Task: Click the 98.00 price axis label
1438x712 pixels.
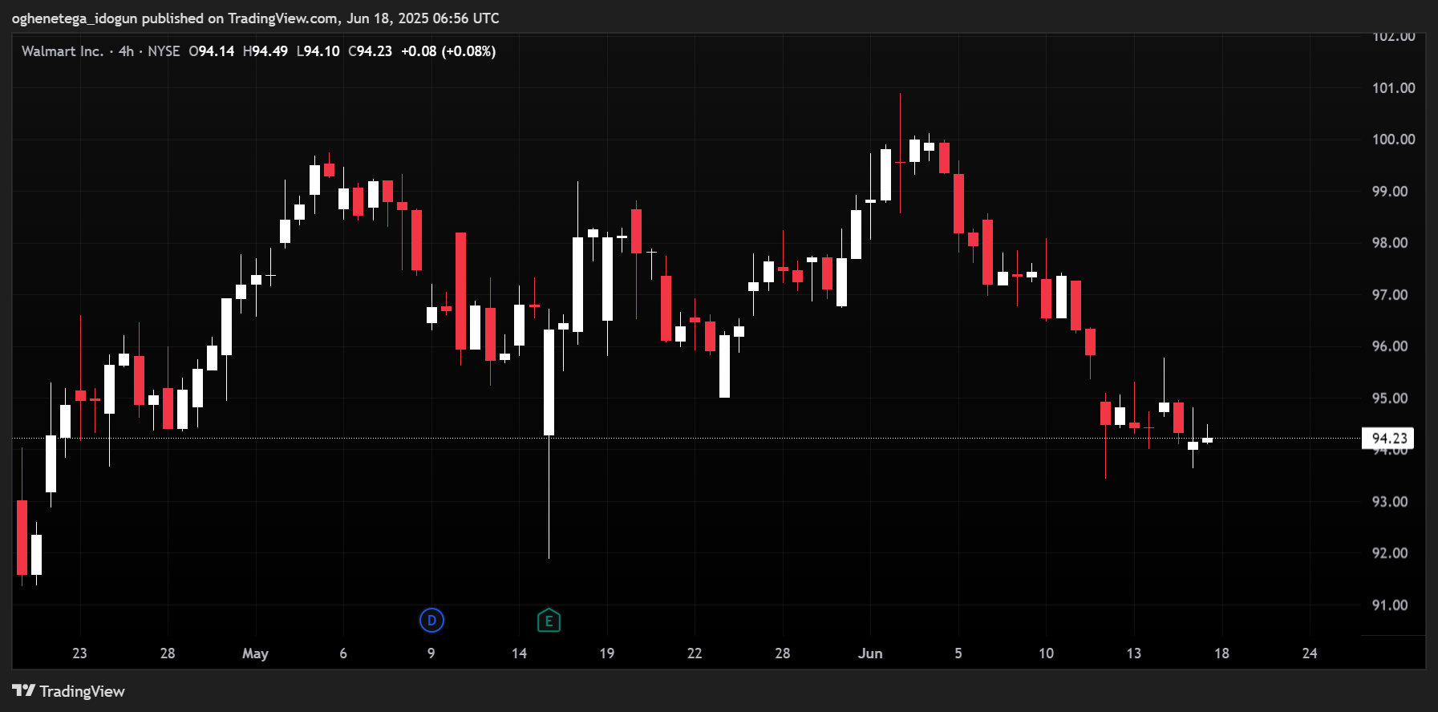Action: tap(1390, 243)
